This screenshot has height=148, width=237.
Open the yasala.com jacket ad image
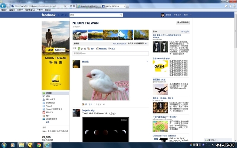[x=160, y=47]
